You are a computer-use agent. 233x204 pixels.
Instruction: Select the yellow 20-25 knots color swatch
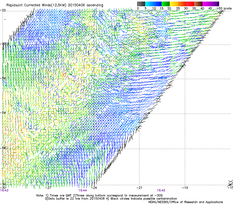pos(174,4)
